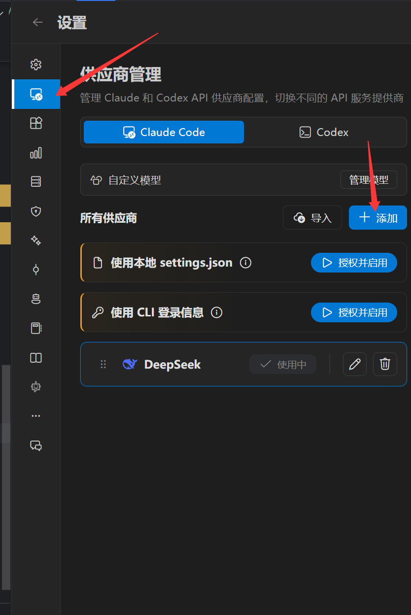Click the 使用 CLI 登录信息 text
This screenshot has height=615, width=411.
(157, 312)
